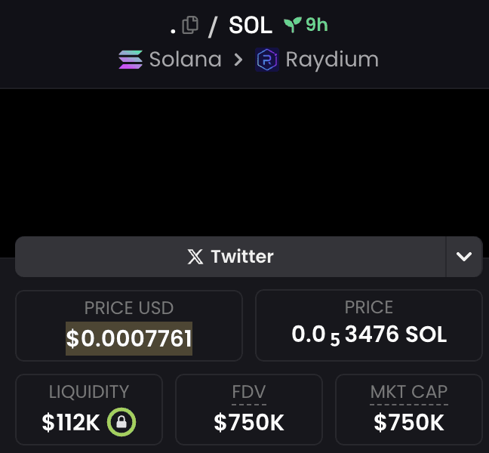This screenshot has width=489, height=453.
Task: Click the breadcrumb chevron between Solana and Raydium
Action: click(x=238, y=60)
